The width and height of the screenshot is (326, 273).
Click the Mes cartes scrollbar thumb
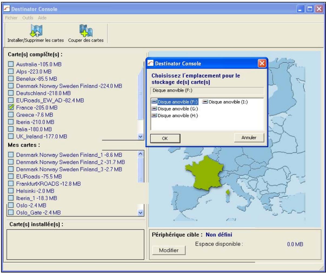coord(140,170)
